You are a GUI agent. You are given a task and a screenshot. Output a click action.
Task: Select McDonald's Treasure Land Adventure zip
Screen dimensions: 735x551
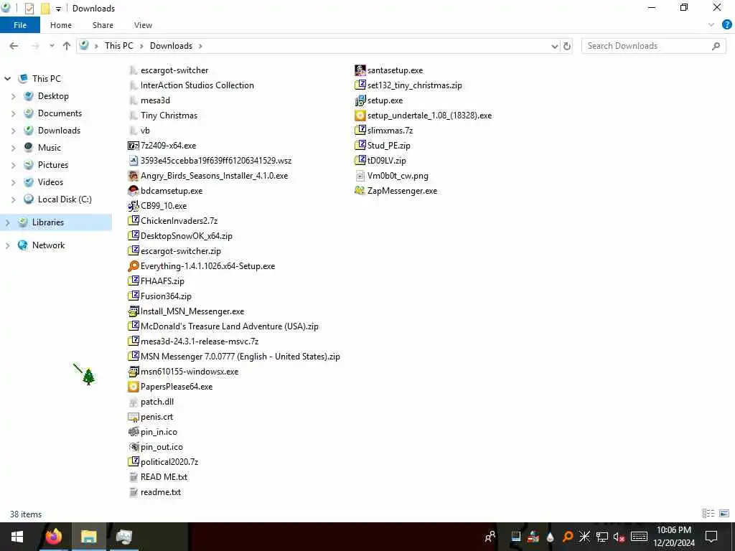pyautogui.click(x=230, y=326)
